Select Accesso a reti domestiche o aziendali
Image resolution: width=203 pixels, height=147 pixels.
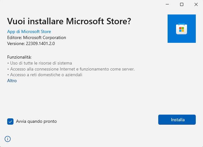pyautogui.click(x=46, y=75)
